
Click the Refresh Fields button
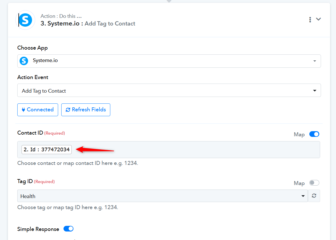[86, 110]
